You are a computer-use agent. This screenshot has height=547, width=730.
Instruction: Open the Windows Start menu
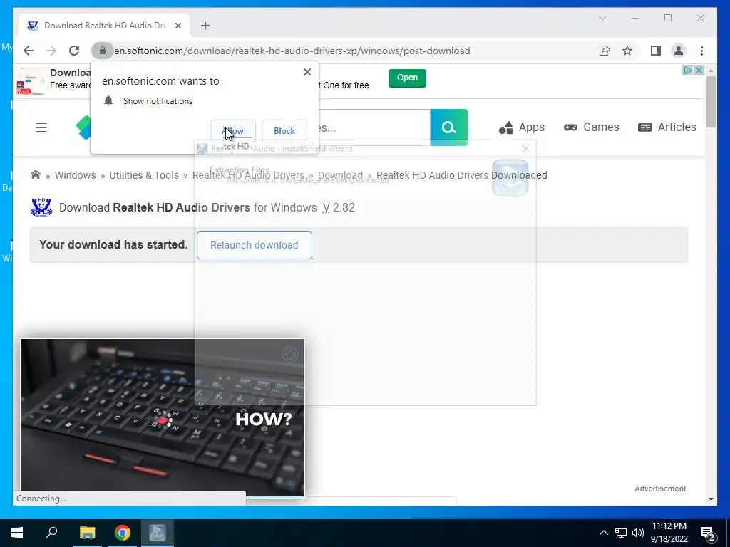[17, 533]
